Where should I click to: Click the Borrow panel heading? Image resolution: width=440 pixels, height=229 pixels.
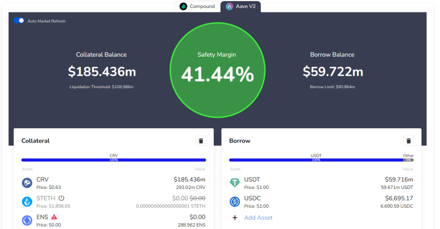239,141
